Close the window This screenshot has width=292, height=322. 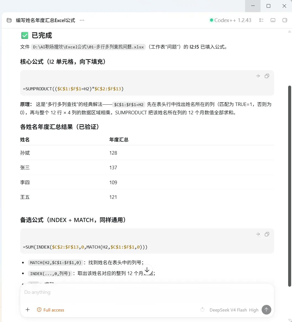[x=284, y=6]
